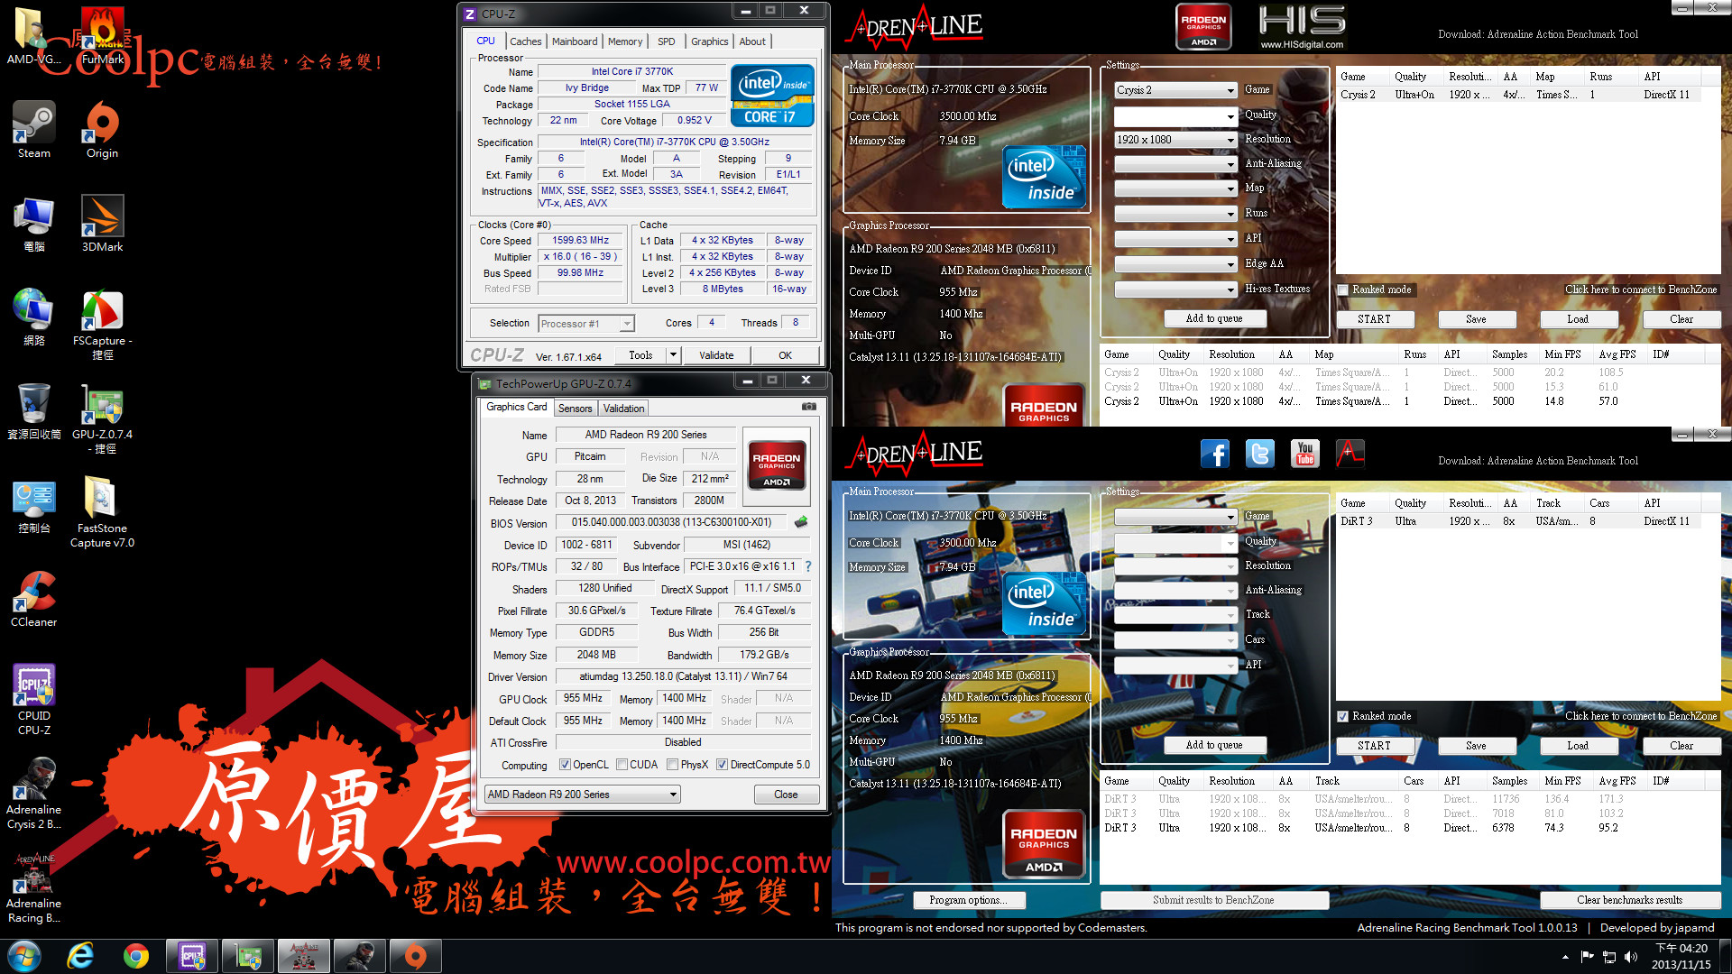Click the CPU-Z OK button
The width and height of the screenshot is (1732, 974).
pos(785,355)
